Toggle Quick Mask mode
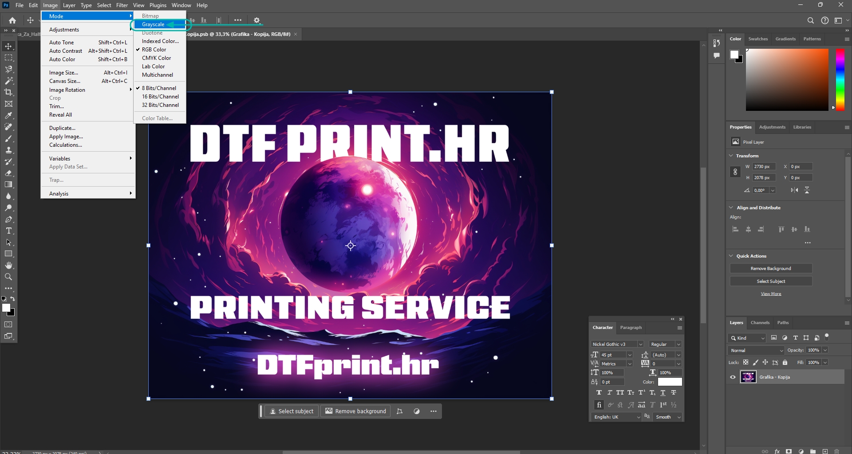 click(x=8, y=325)
